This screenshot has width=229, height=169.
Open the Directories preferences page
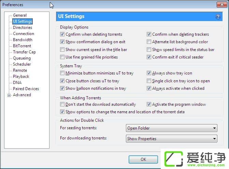23,27
